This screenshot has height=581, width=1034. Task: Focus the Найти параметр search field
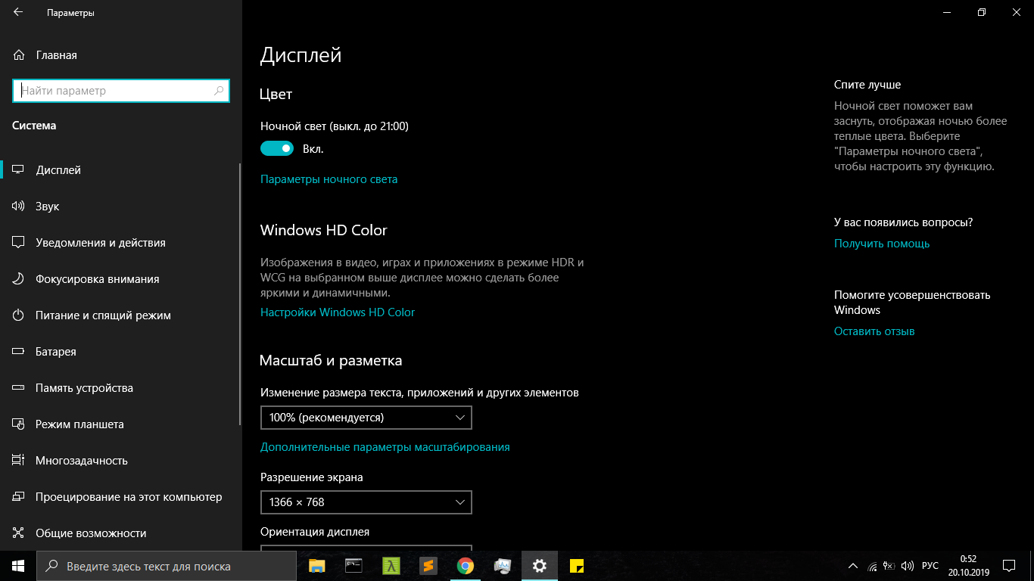(x=121, y=91)
